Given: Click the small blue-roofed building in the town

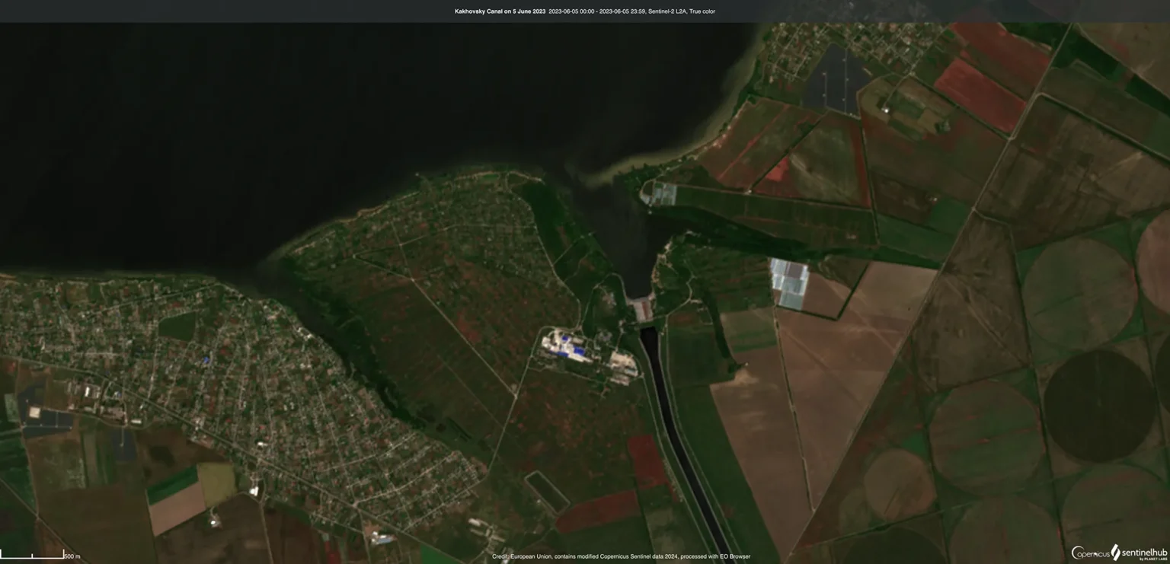Looking at the screenshot, I should coord(206,360).
